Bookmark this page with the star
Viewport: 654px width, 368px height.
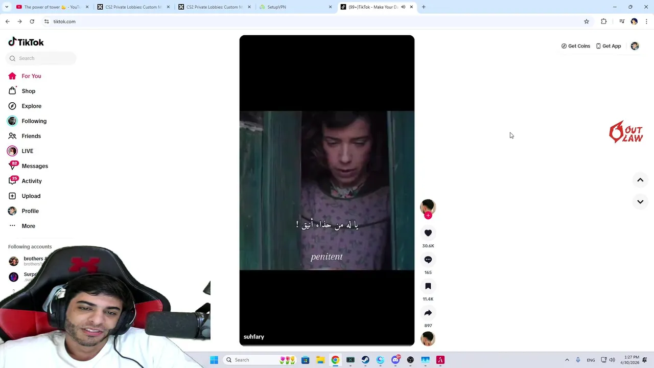(x=587, y=21)
